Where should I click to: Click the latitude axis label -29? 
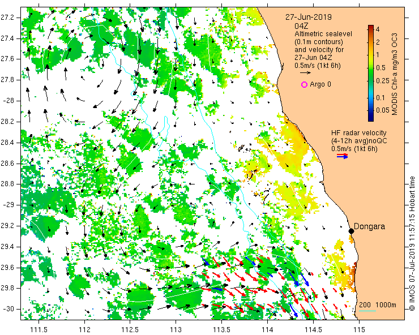8,205
